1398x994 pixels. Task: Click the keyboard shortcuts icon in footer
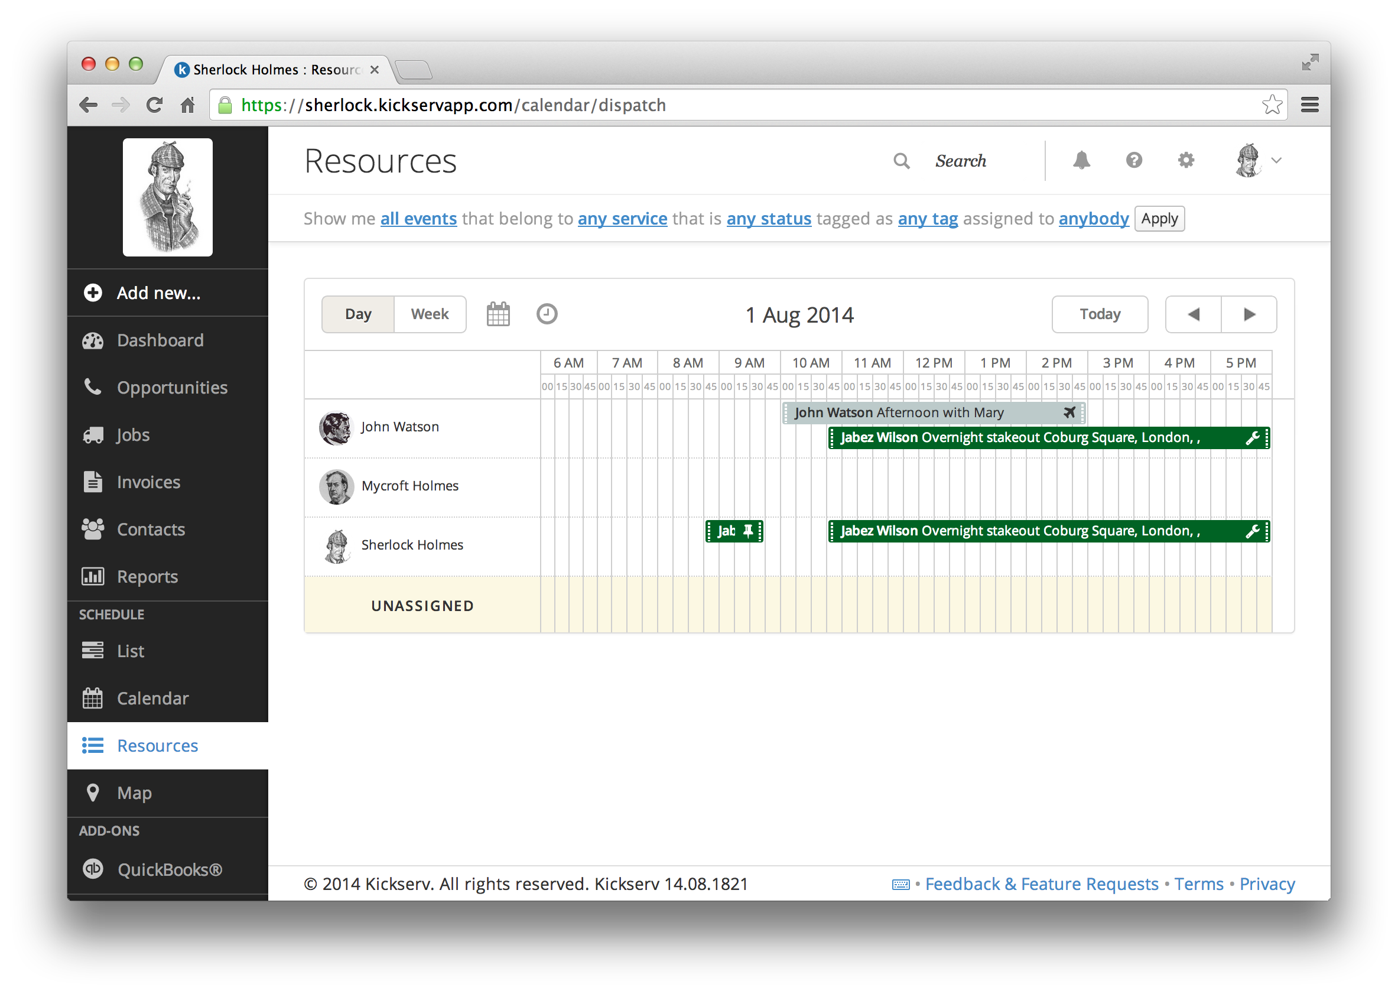[x=900, y=885]
